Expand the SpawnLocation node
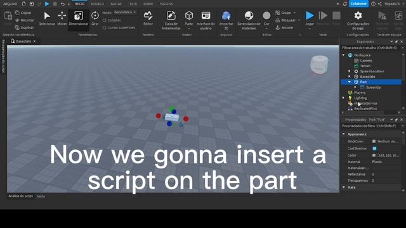406x228 pixels. (x=350, y=71)
